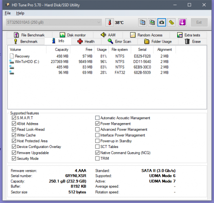Sort by the Capacity column header
Image resolution: width=214 pixels, height=203 pixels.
tap(58, 49)
